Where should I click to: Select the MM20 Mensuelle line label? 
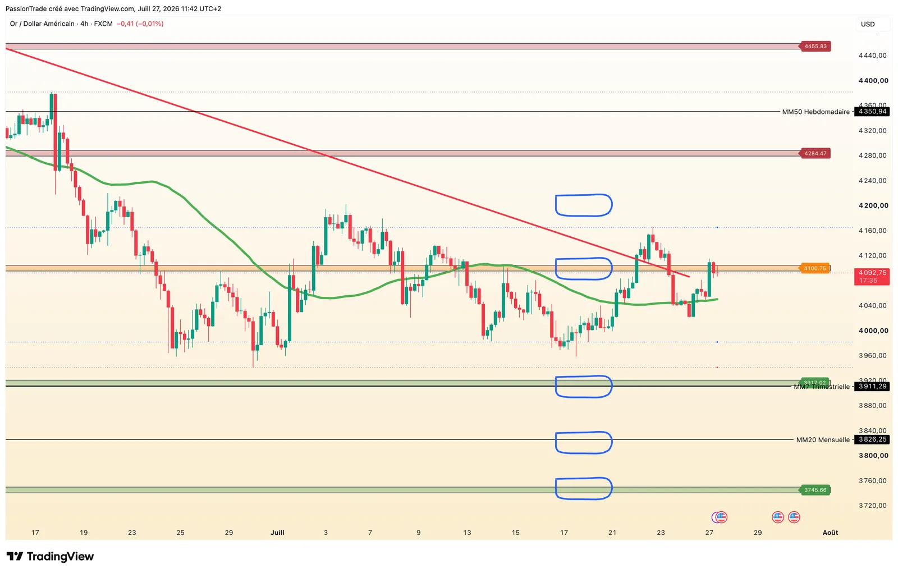tap(823, 439)
